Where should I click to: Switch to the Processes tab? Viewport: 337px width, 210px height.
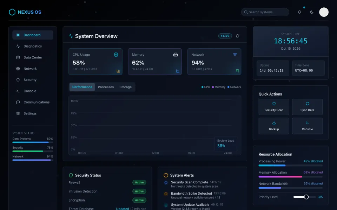point(106,87)
